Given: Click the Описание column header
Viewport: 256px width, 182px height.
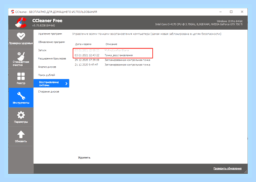Looking at the screenshot, I should coord(111,44).
